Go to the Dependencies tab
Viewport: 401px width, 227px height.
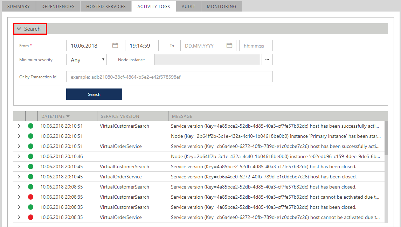tap(58, 6)
